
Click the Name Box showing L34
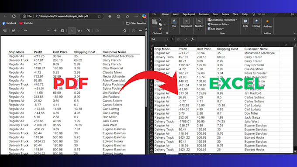tap(158, 39)
